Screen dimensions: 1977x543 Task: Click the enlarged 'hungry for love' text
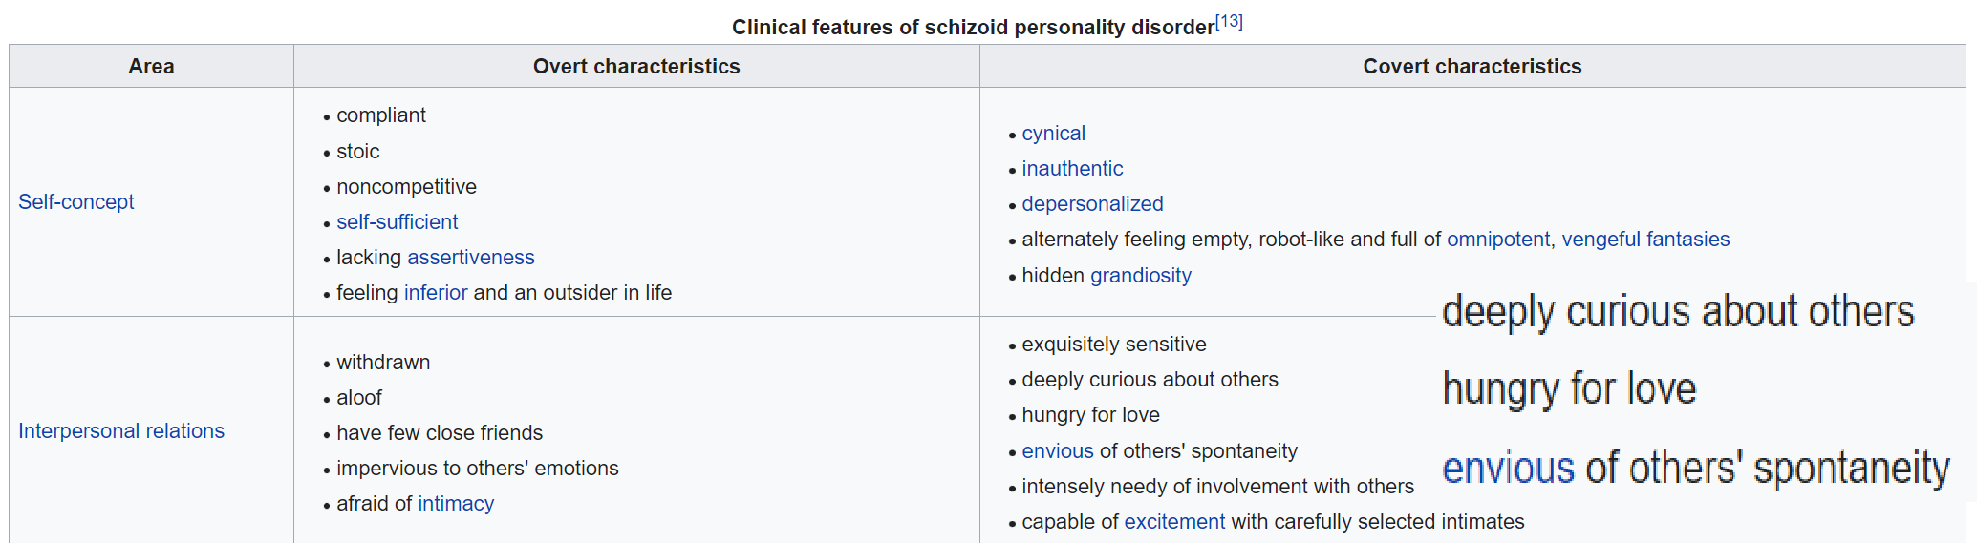point(1569,389)
